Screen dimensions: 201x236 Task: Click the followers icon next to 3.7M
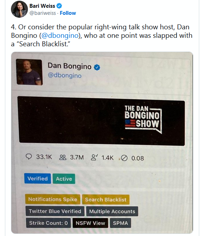tap(63, 157)
